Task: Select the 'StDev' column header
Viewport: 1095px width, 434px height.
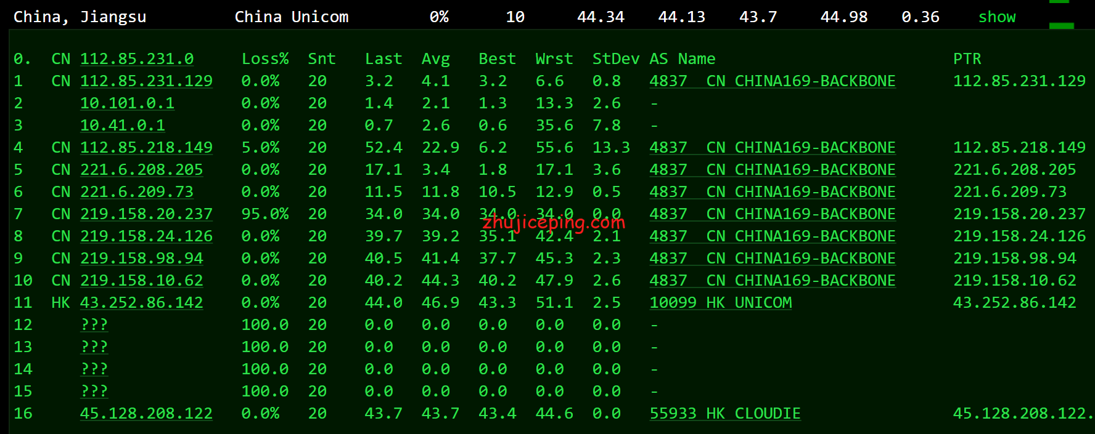Action: (616, 58)
